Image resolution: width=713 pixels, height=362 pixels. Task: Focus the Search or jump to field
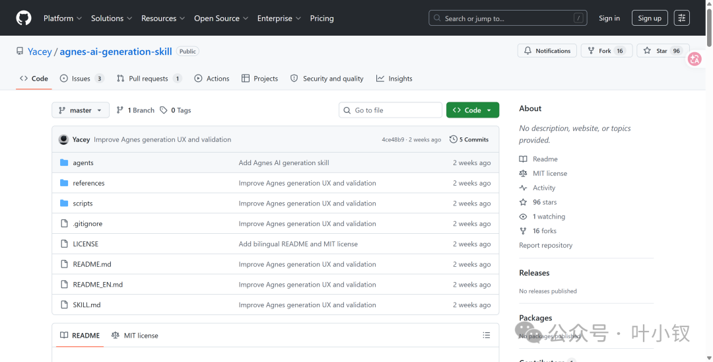(x=508, y=18)
